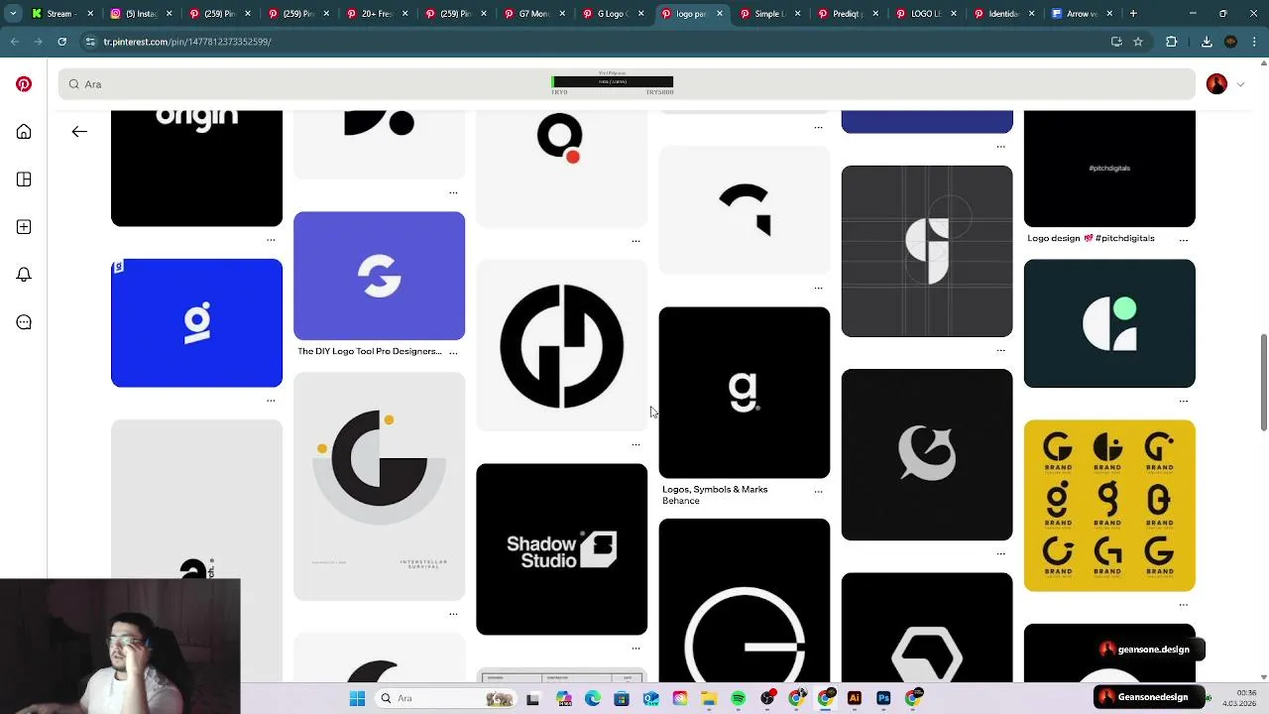The height and width of the screenshot is (714, 1269).
Task: Switch to the Instagram tab
Action: tap(142, 14)
